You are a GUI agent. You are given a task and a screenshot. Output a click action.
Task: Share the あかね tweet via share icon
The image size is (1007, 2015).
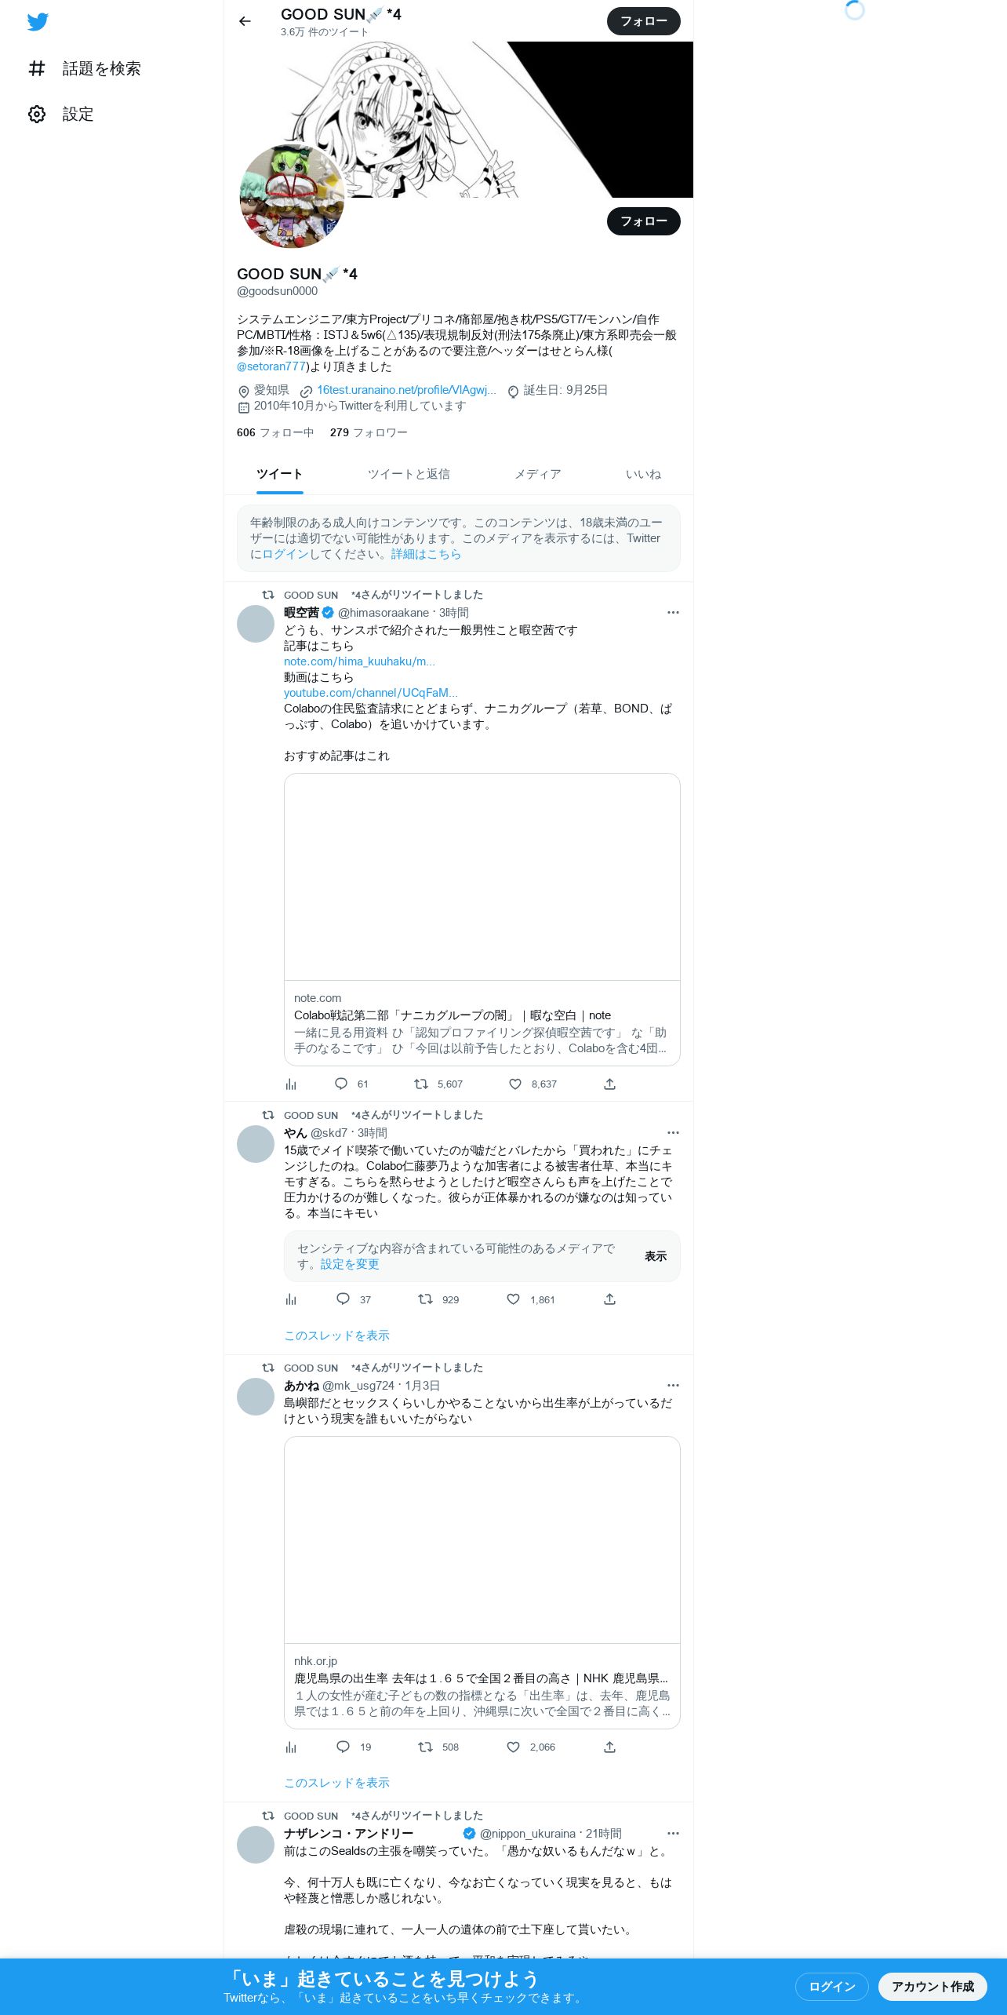click(x=609, y=1747)
